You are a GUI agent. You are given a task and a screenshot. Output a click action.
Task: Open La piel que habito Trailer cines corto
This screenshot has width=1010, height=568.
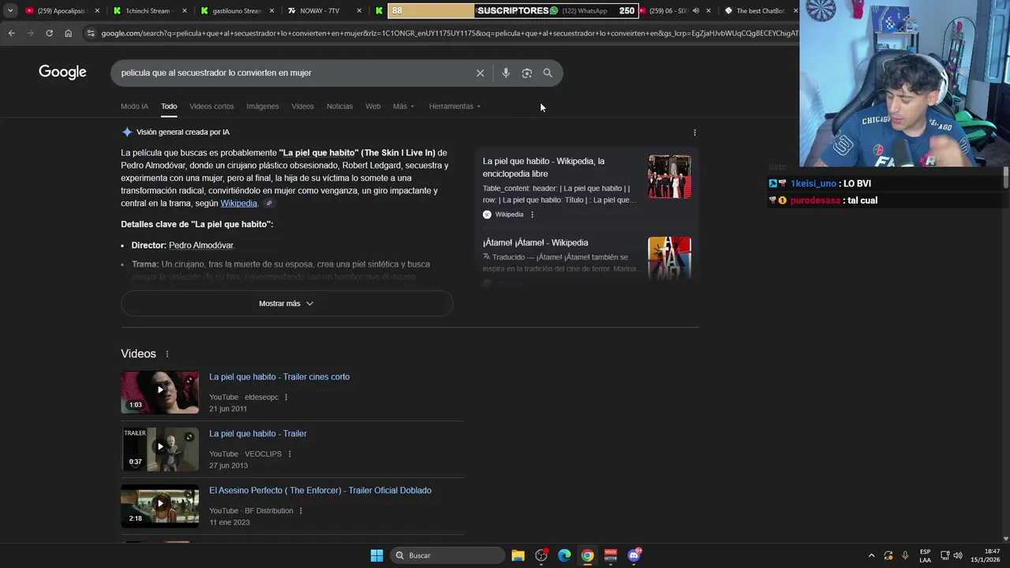pos(279,377)
